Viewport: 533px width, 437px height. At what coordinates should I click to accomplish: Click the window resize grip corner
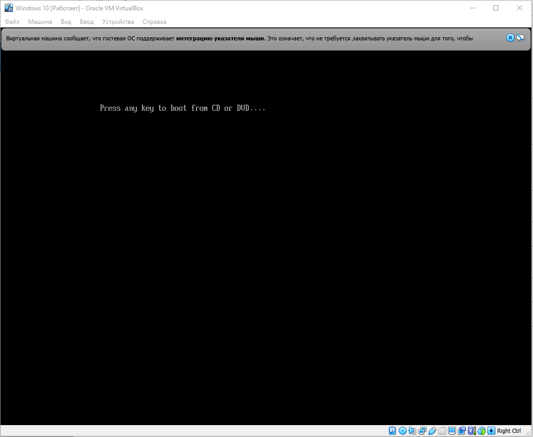pos(528,433)
